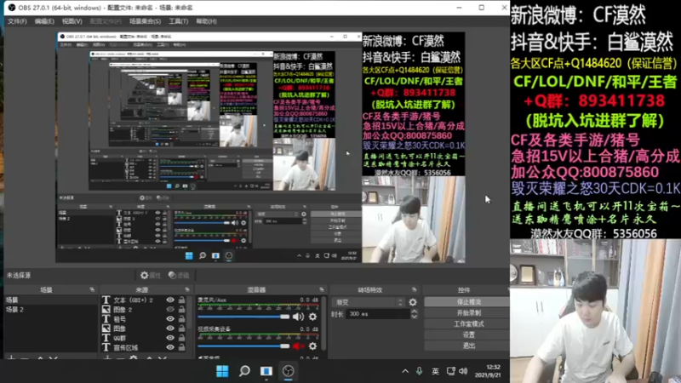Open the 渐变 transition dropdown
The width and height of the screenshot is (681, 383).
[369, 302]
